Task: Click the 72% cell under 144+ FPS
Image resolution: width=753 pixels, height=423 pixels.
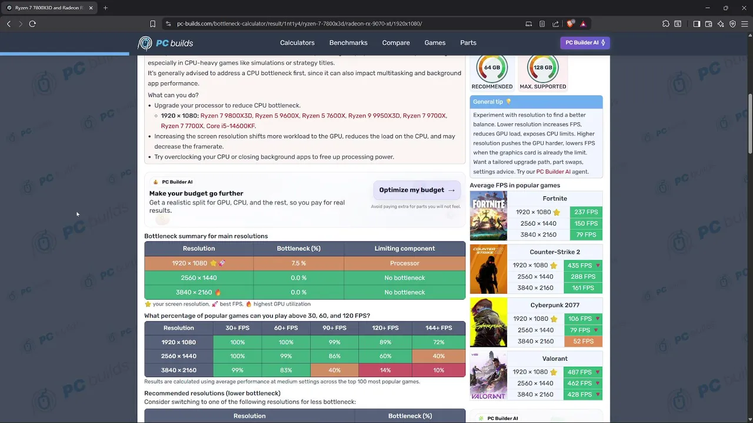Action: 438,342
